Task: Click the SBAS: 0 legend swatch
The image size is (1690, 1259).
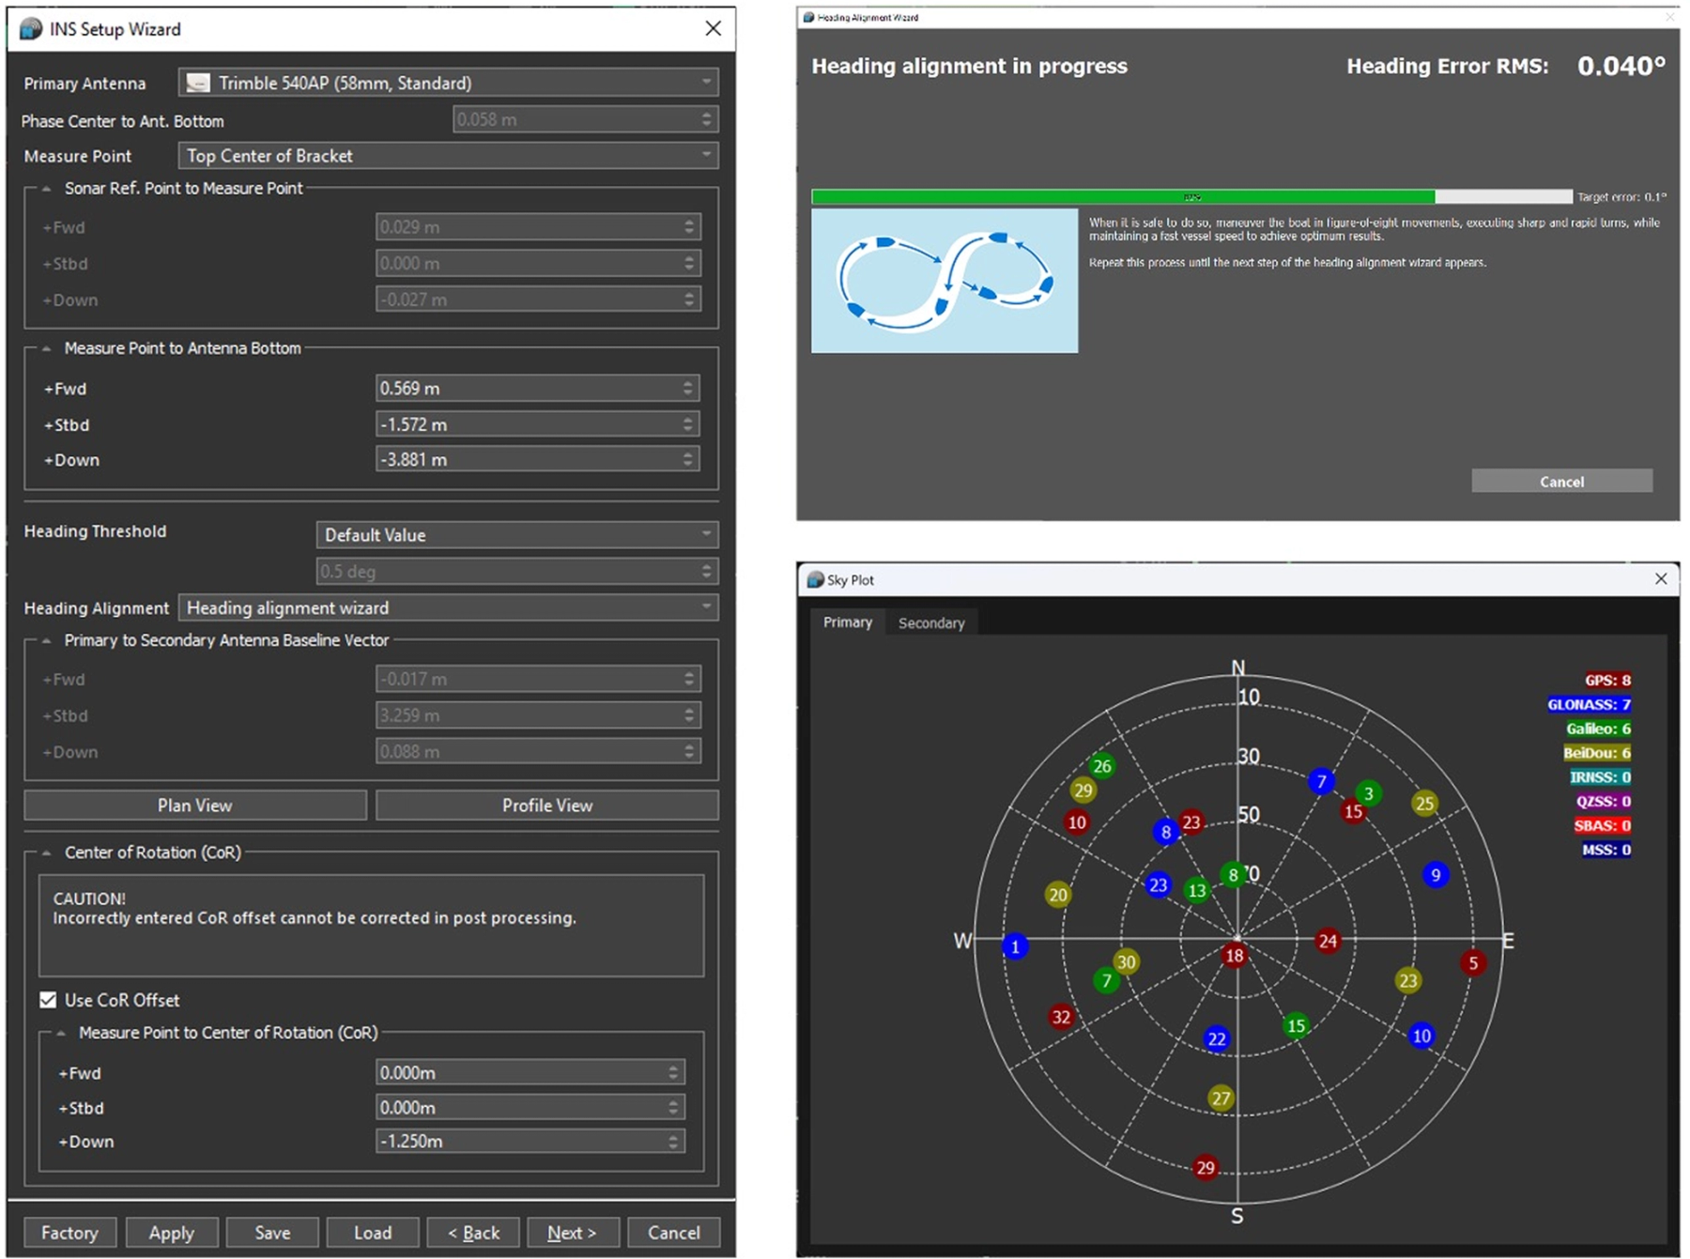Action: tap(1603, 825)
